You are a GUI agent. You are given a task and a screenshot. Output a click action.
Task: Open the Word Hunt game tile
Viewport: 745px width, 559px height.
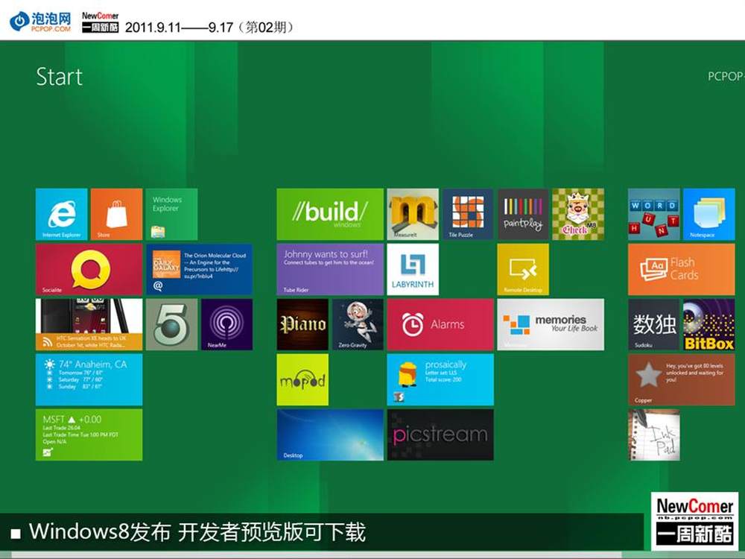(654, 215)
